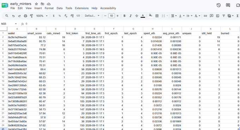Star the early_minters document
Viewport: 240px width, 130px height.
36,4
